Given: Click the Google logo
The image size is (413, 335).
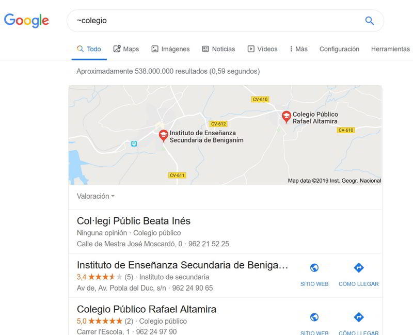Looking at the screenshot, I should point(27,21).
